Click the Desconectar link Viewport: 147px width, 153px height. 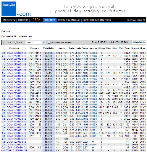(134, 20)
